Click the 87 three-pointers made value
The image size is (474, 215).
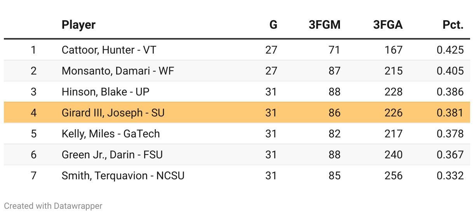(334, 71)
